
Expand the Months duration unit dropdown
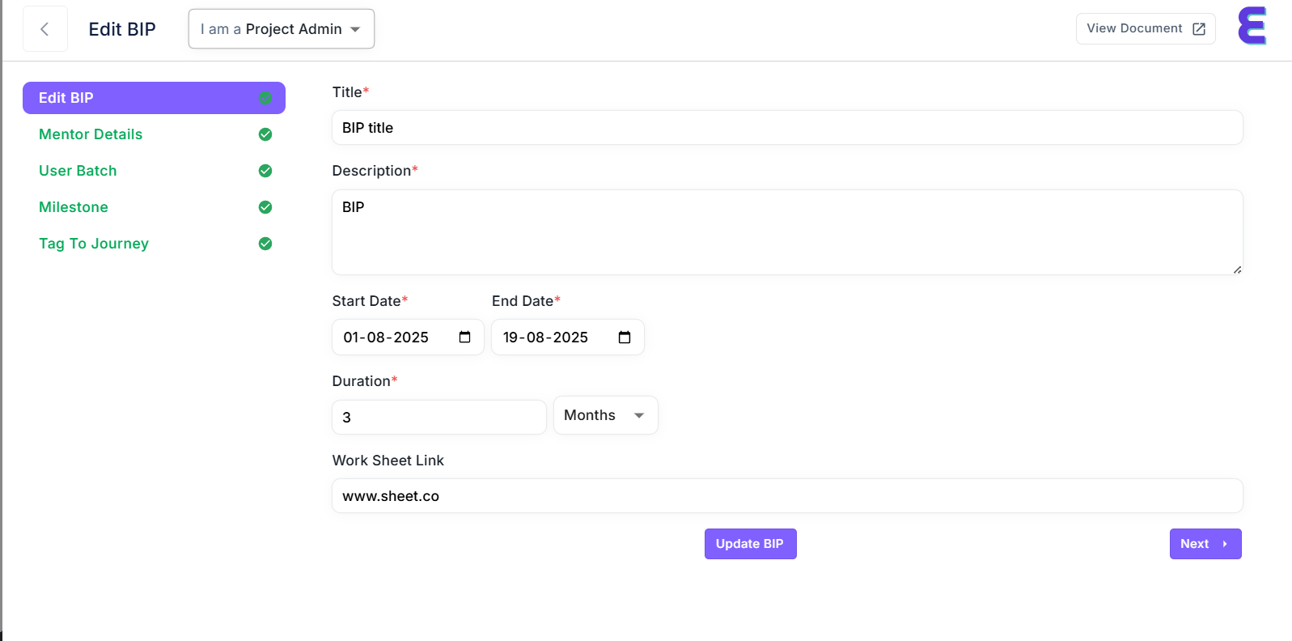(x=605, y=415)
